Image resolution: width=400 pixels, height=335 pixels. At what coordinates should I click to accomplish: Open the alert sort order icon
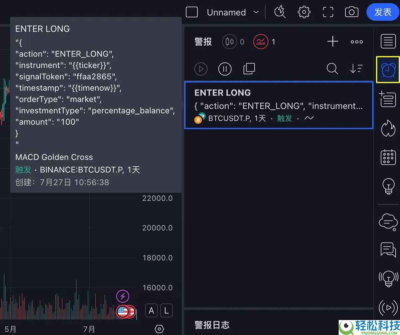click(356, 69)
